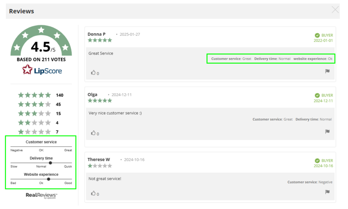Close the Reviews dialog
The width and height of the screenshot is (348, 209).
[335, 10]
